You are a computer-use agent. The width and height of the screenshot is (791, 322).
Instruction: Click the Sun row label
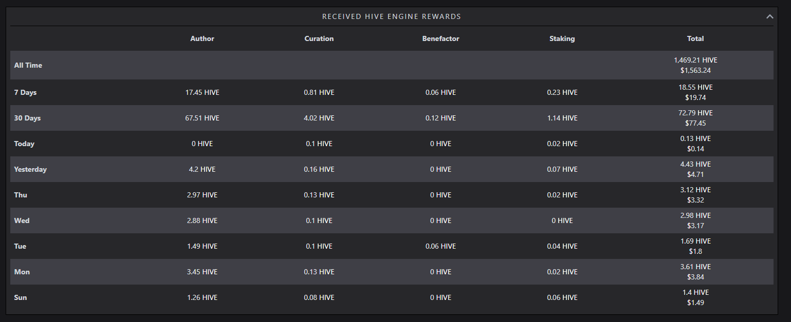21,297
